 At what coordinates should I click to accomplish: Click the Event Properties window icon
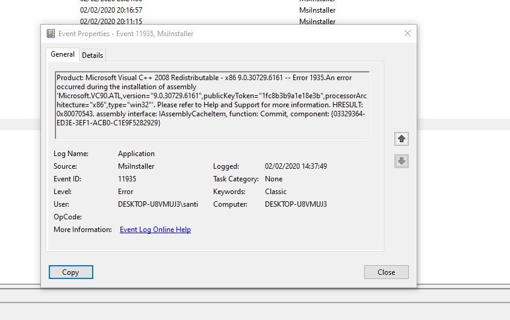[51, 34]
